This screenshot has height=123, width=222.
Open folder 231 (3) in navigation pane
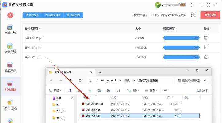pyautogui.click(x=59, y=117)
